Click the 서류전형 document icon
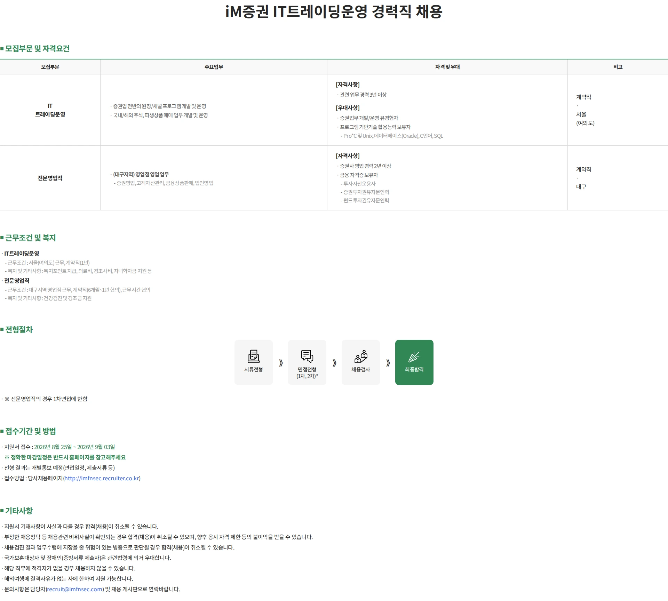 click(254, 356)
